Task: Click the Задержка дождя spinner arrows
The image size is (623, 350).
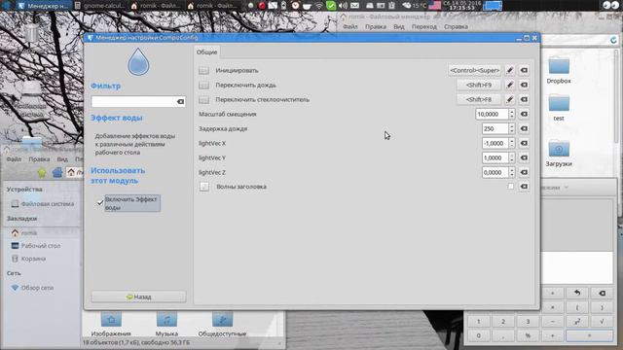Action: 512,128
